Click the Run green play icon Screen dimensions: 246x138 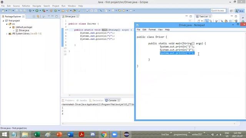pyautogui.click(x=37, y=11)
